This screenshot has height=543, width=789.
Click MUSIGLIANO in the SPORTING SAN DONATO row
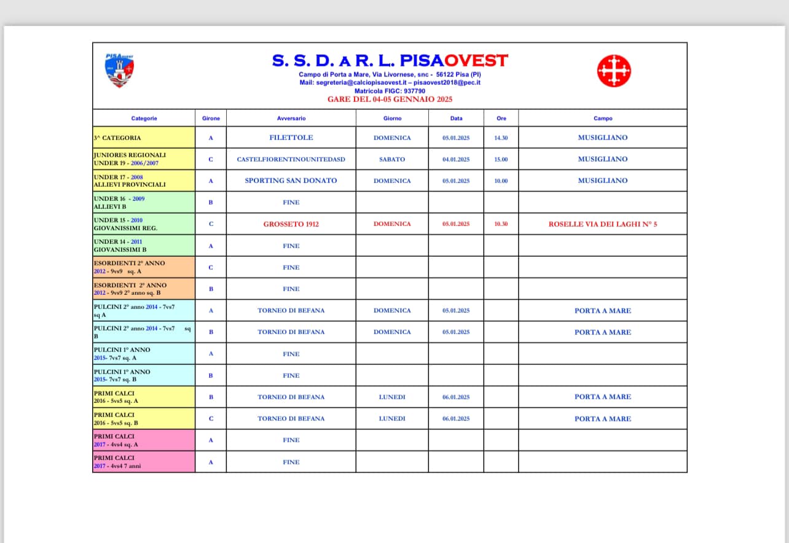[603, 181]
